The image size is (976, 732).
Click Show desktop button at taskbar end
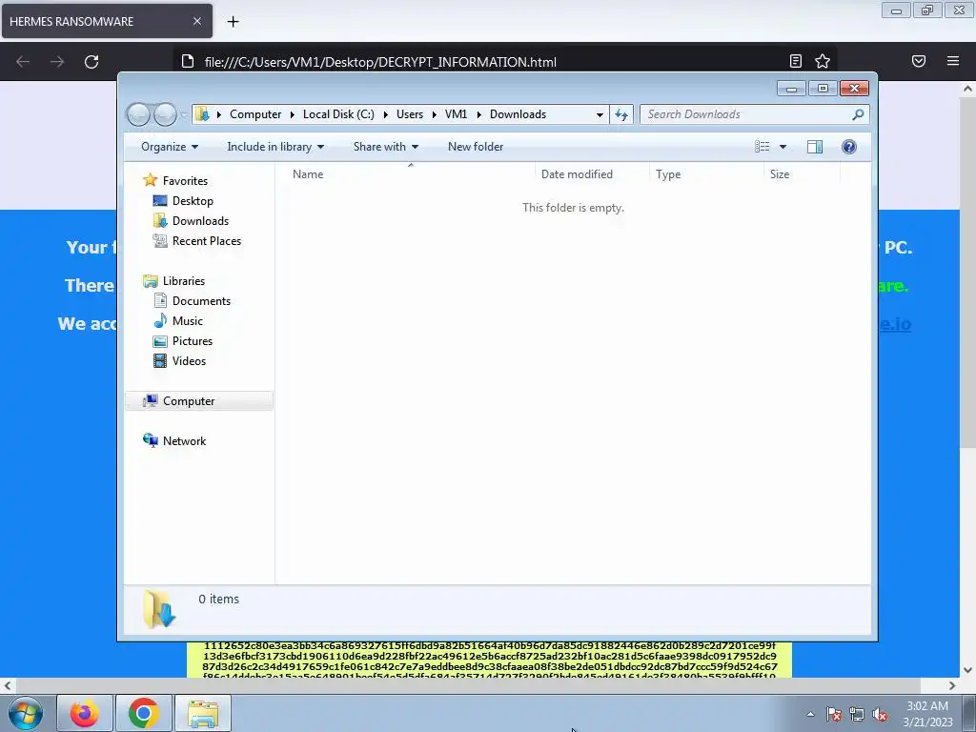click(969, 713)
